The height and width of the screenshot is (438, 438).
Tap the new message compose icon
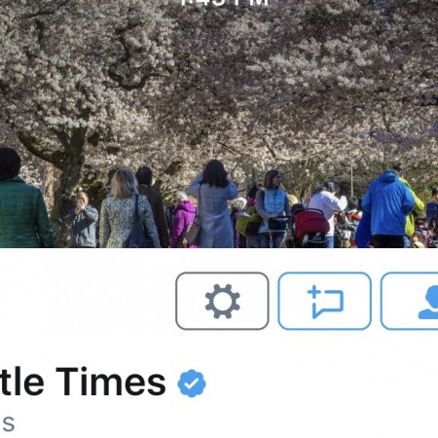[324, 301]
